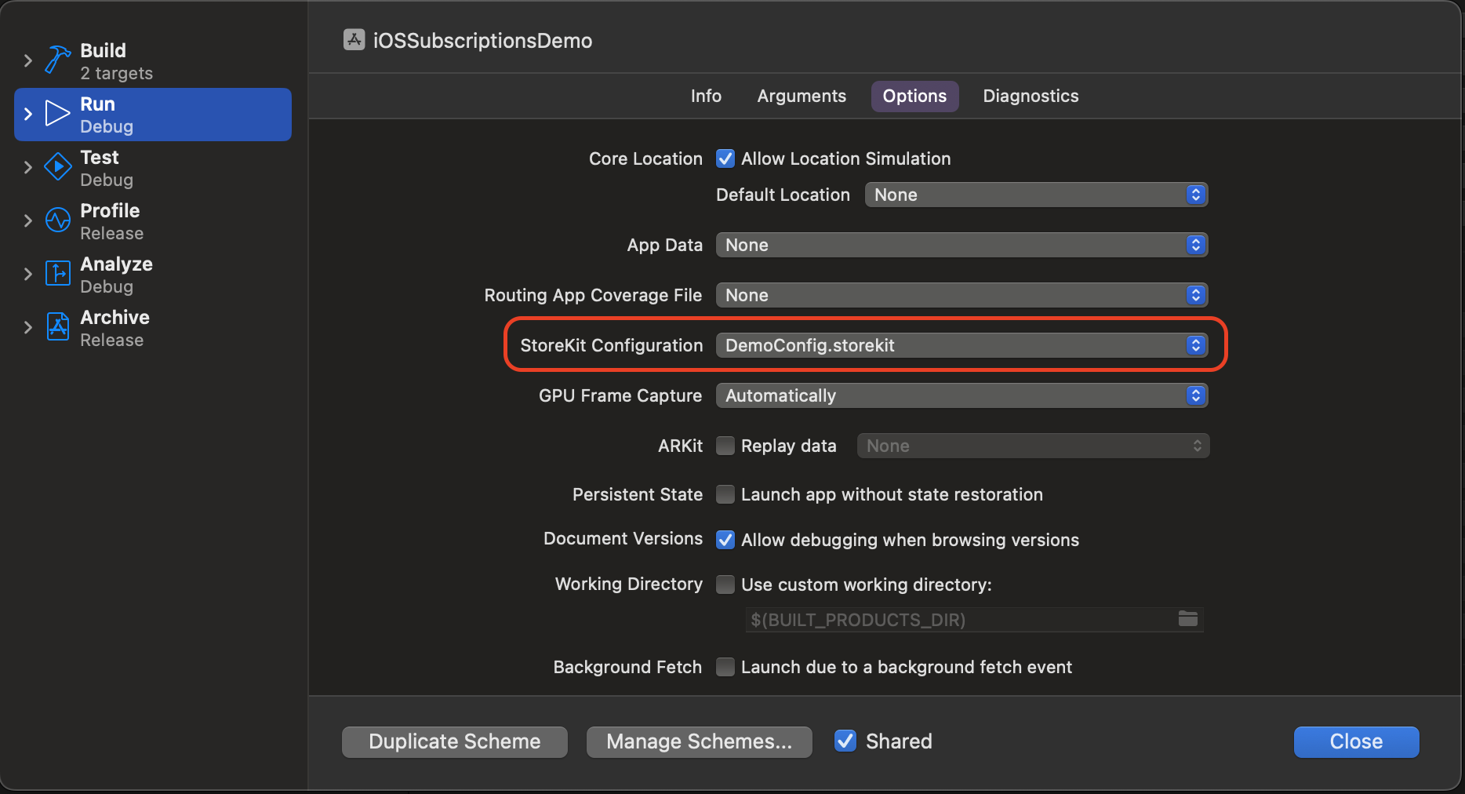Screen dimensions: 1465x794
Task: Click the Analyze action icon
Action: pos(57,274)
